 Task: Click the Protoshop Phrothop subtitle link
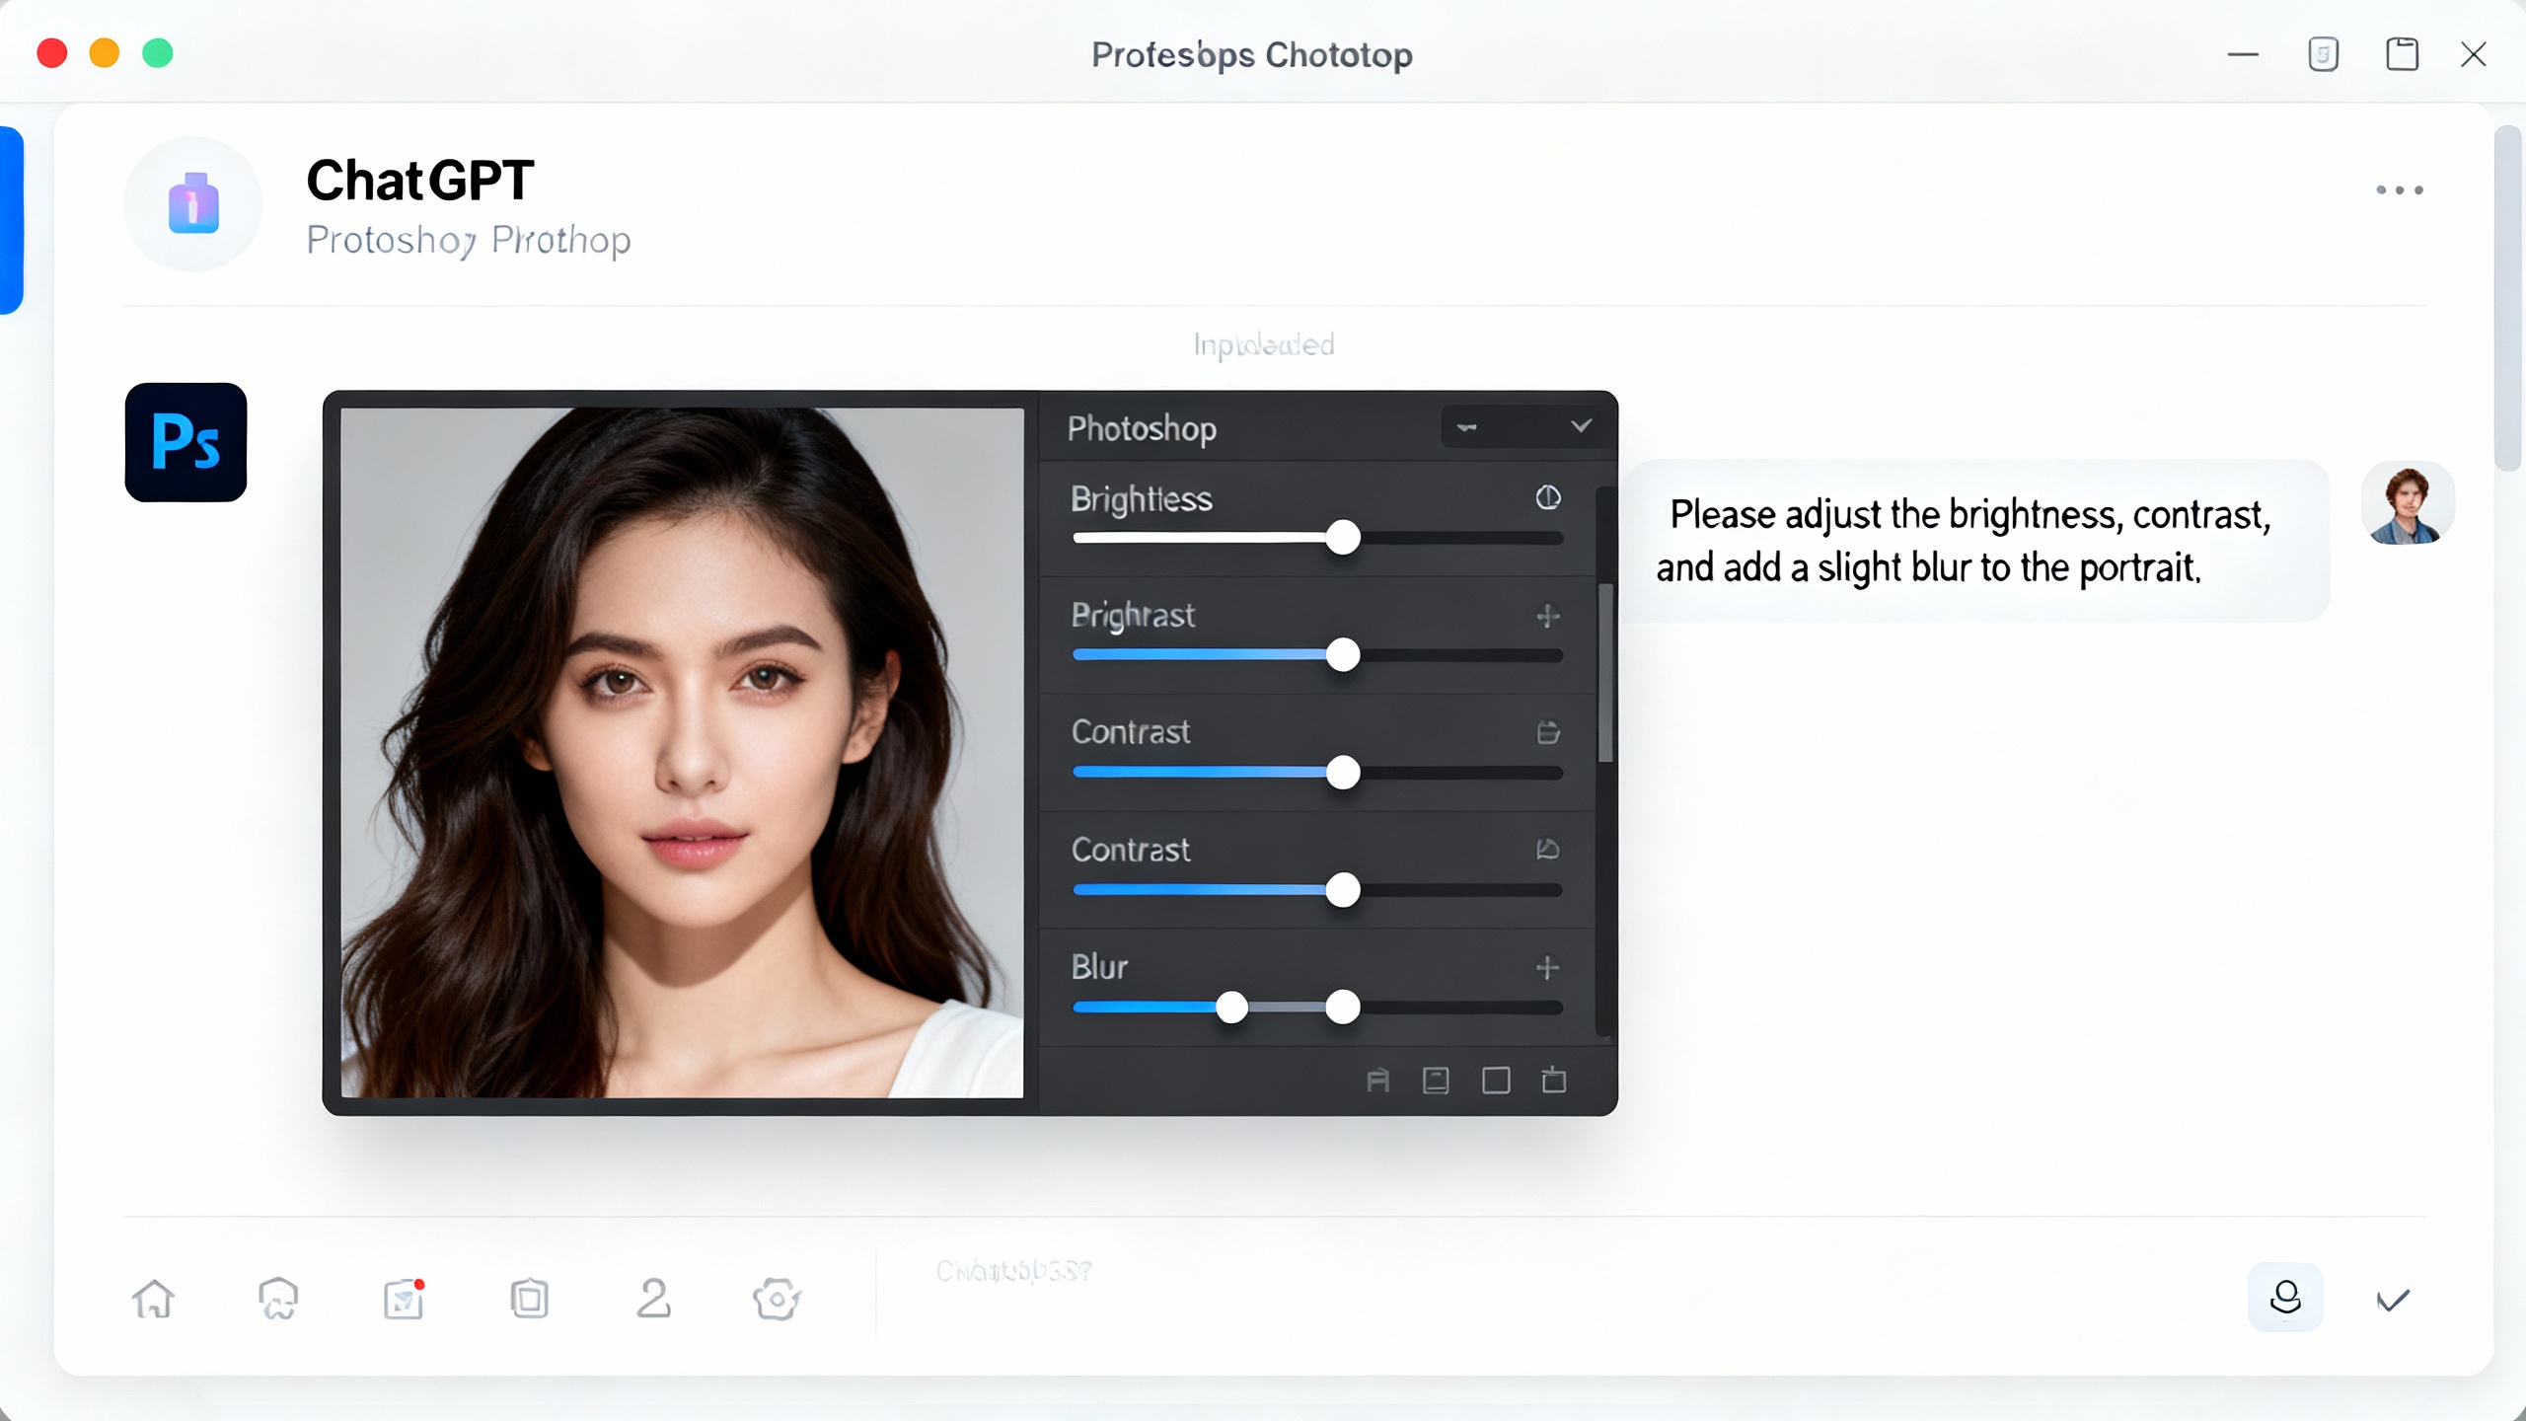point(468,239)
